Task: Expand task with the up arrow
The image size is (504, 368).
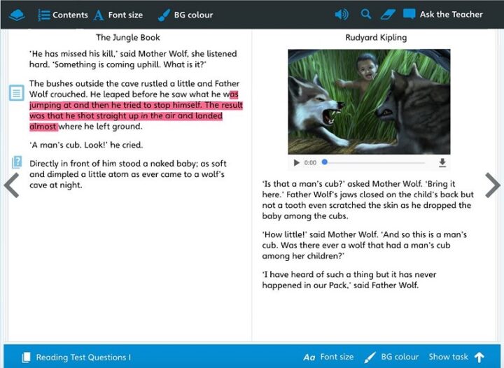Action: 479,357
